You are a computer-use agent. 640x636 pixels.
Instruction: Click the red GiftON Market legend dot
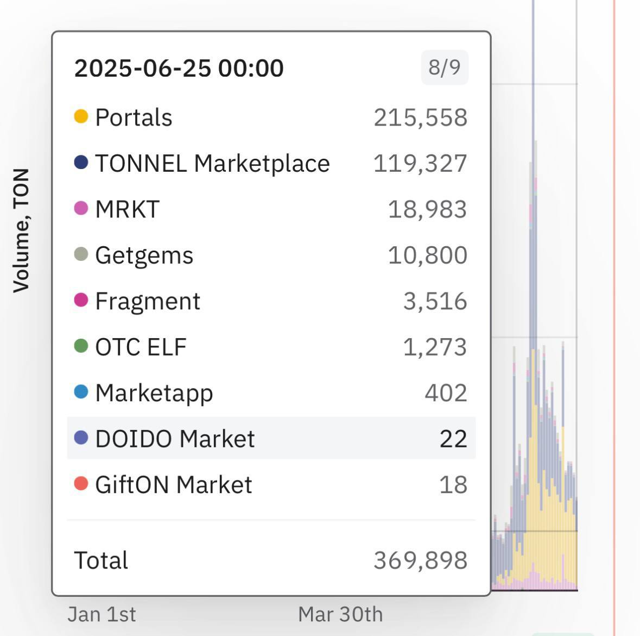81,484
